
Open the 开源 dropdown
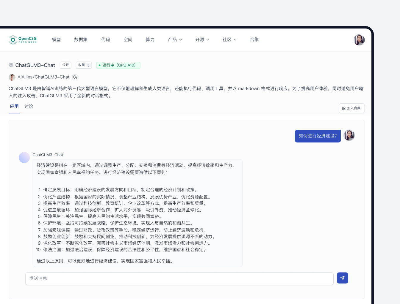point(202,39)
